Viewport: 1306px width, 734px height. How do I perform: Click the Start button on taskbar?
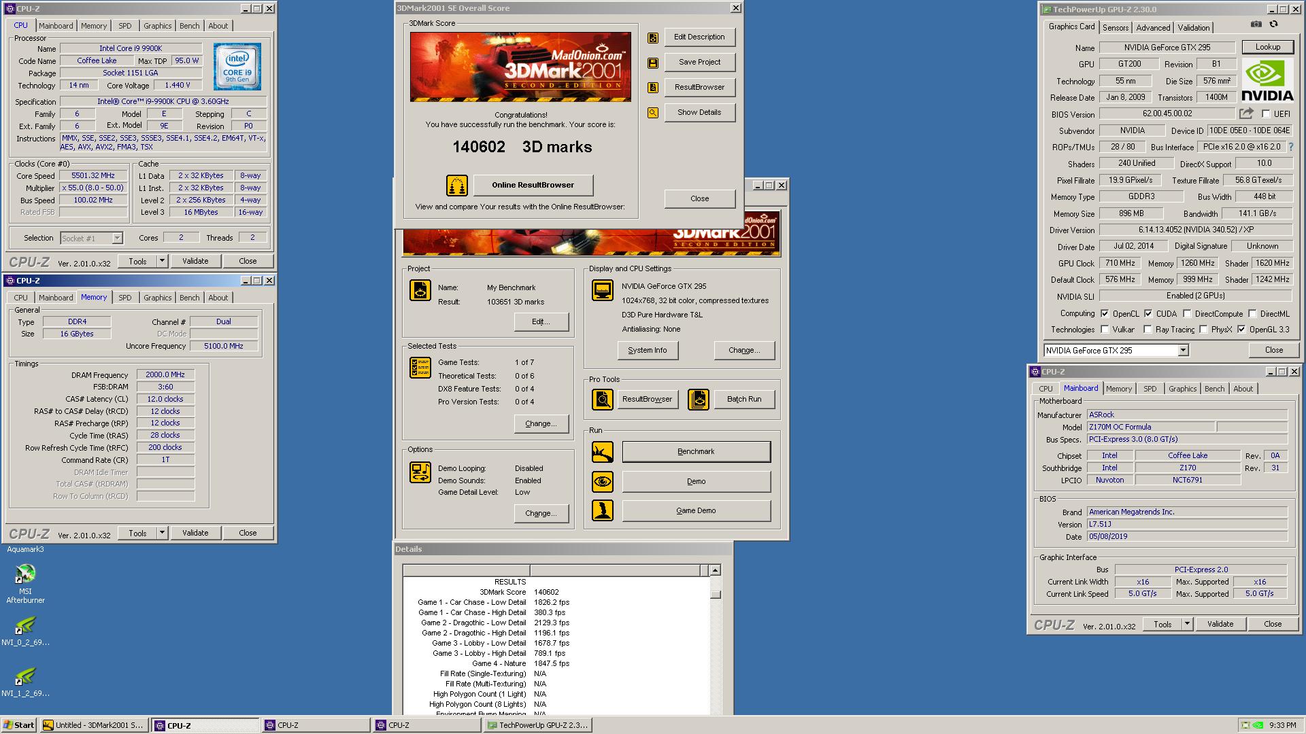(18, 725)
